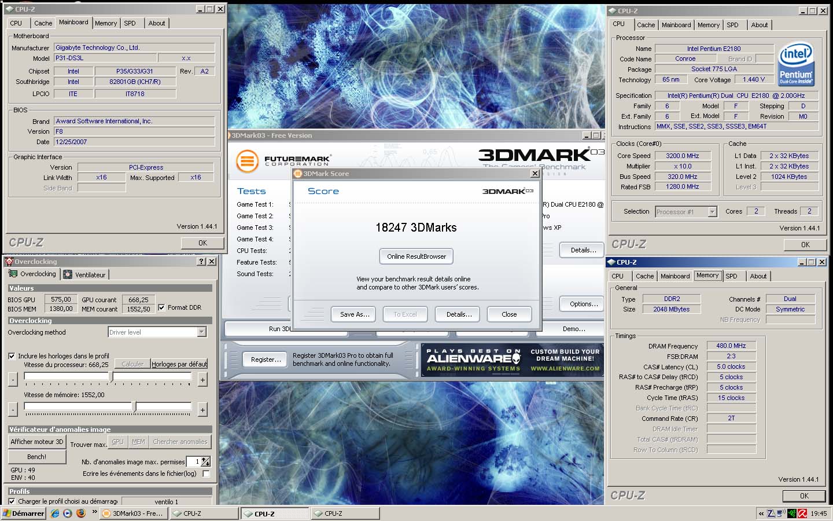The image size is (833, 521).
Task: Click the Core Speed value 3200.0 MHz
Action: pos(683,156)
